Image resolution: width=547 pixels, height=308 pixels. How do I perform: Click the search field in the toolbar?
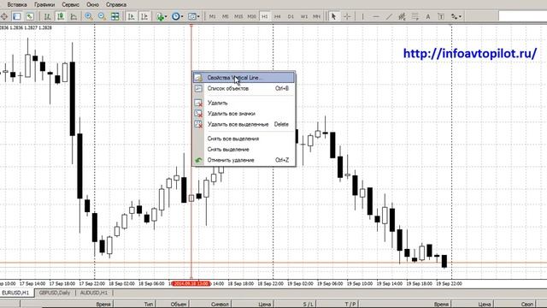522,16
